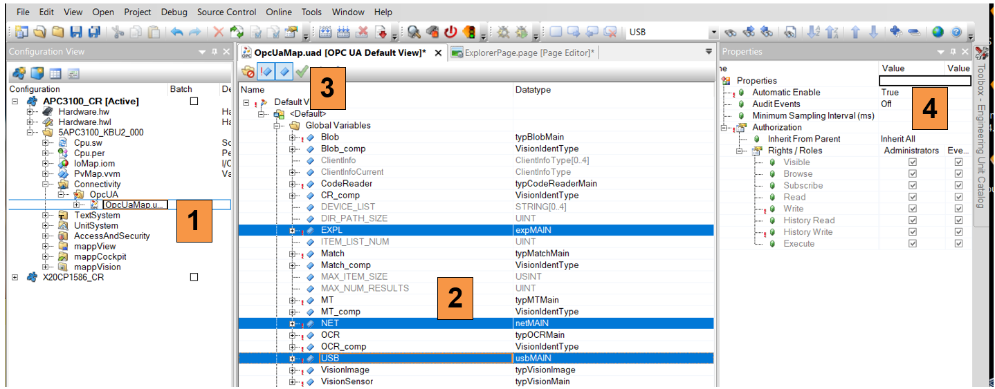Image resolution: width=995 pixels, height=389 pixels.
Task: Click the Undo arrow in toolbar
Action: [177, 32]
